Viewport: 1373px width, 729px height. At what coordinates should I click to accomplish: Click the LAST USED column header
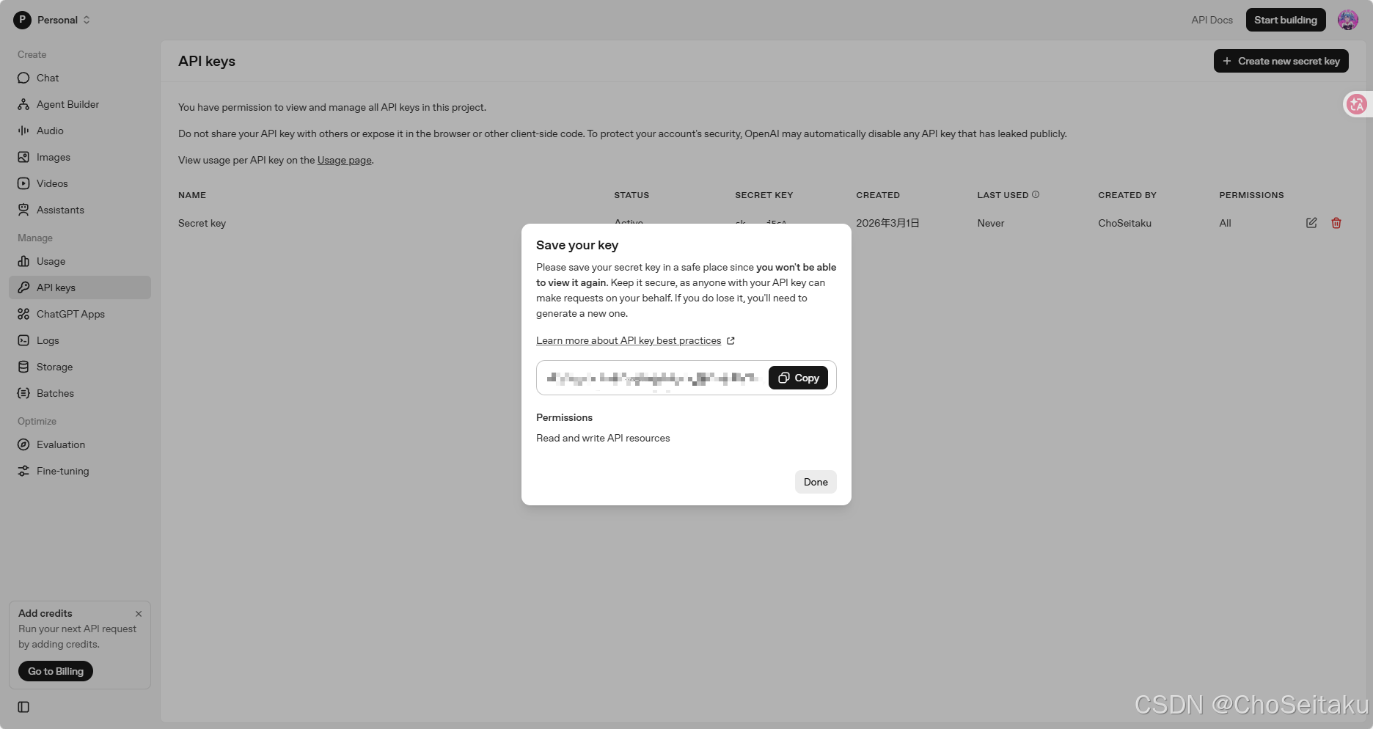tap(1003, 195)
